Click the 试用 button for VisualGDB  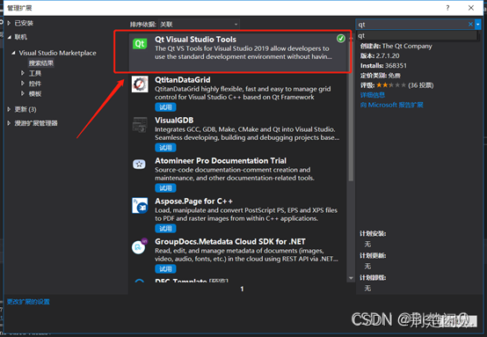(x=165, y=147)
